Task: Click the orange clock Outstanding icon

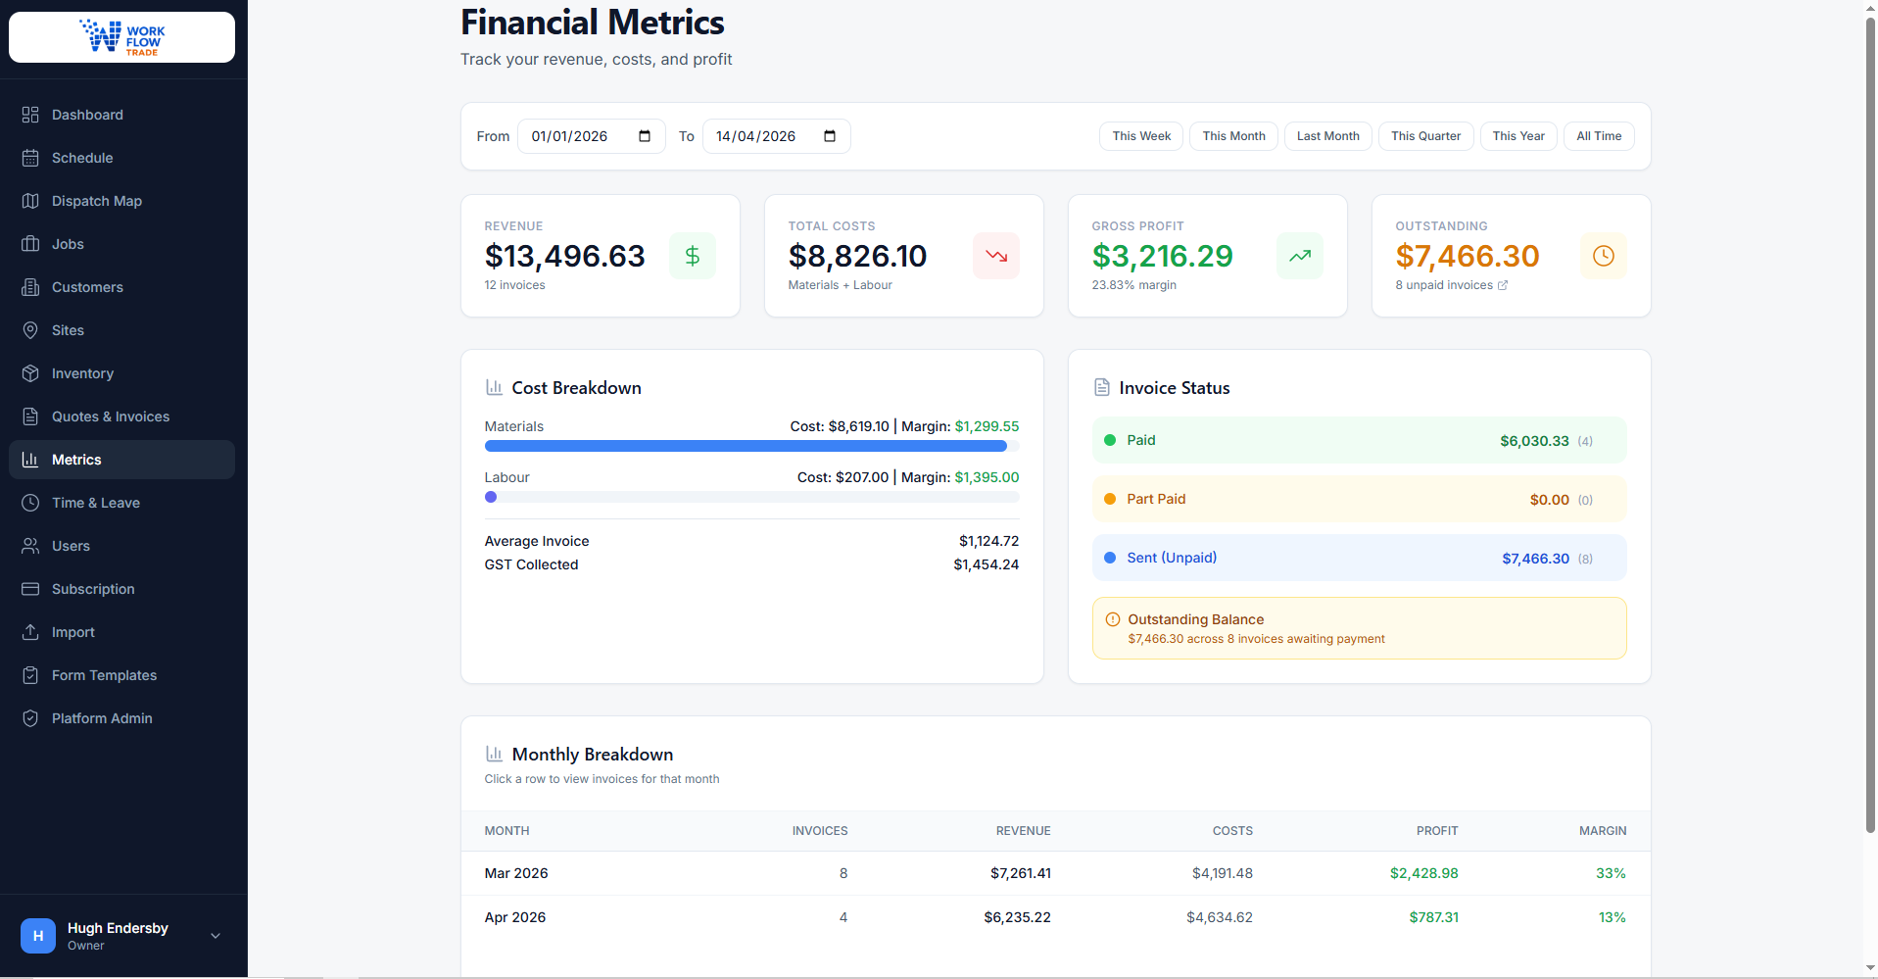Action: coord(1604,256)
